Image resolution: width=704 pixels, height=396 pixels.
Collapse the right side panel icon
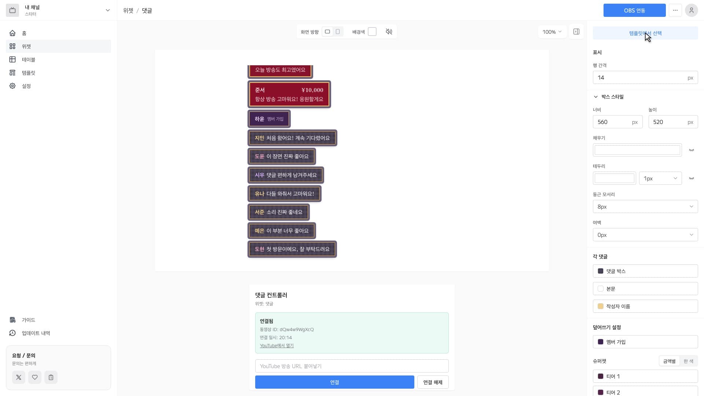pyautogui.click(x=576, y=32)
